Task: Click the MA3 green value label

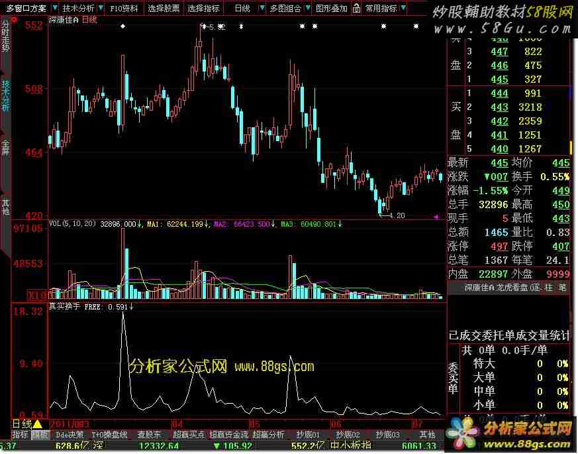Action: pos(309,224)
